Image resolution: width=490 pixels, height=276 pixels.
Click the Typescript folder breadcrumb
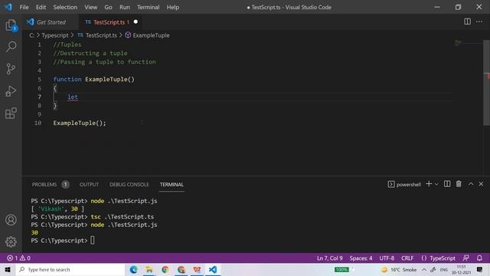point(55,35)
